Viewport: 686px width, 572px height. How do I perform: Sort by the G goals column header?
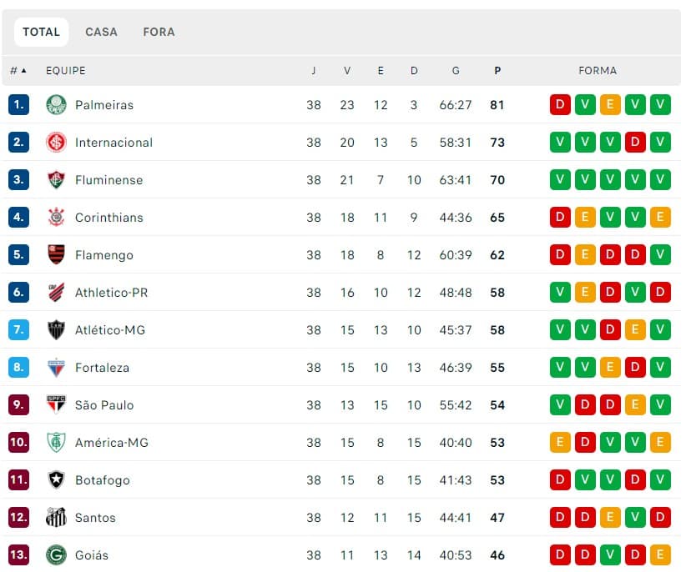pyautogui.click(x=456, y=70)
